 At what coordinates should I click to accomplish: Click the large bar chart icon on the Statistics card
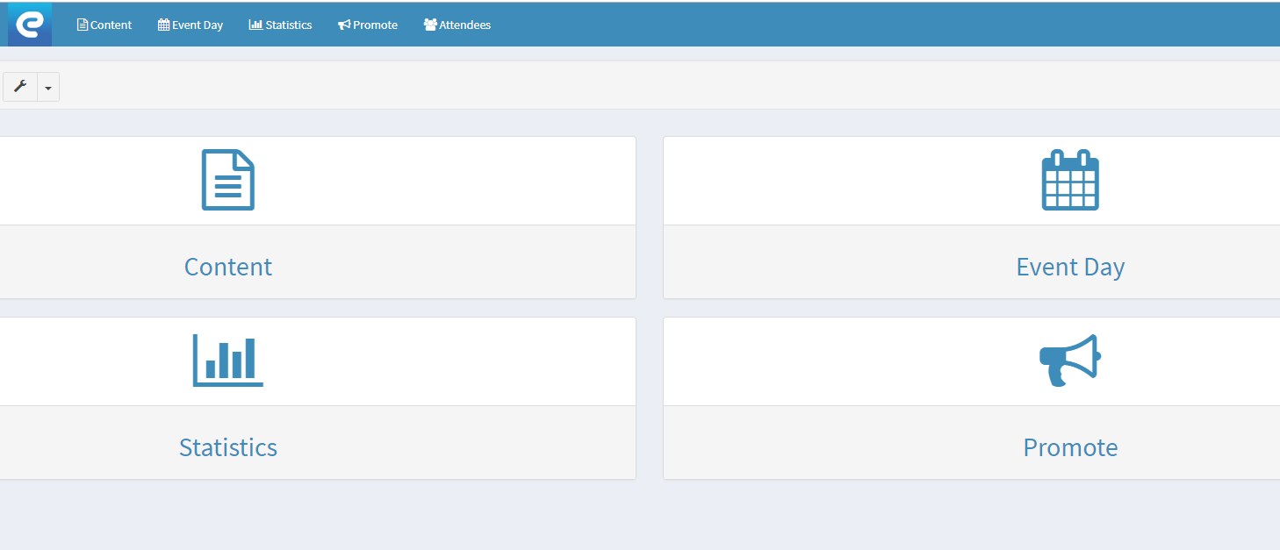(228, 360)
